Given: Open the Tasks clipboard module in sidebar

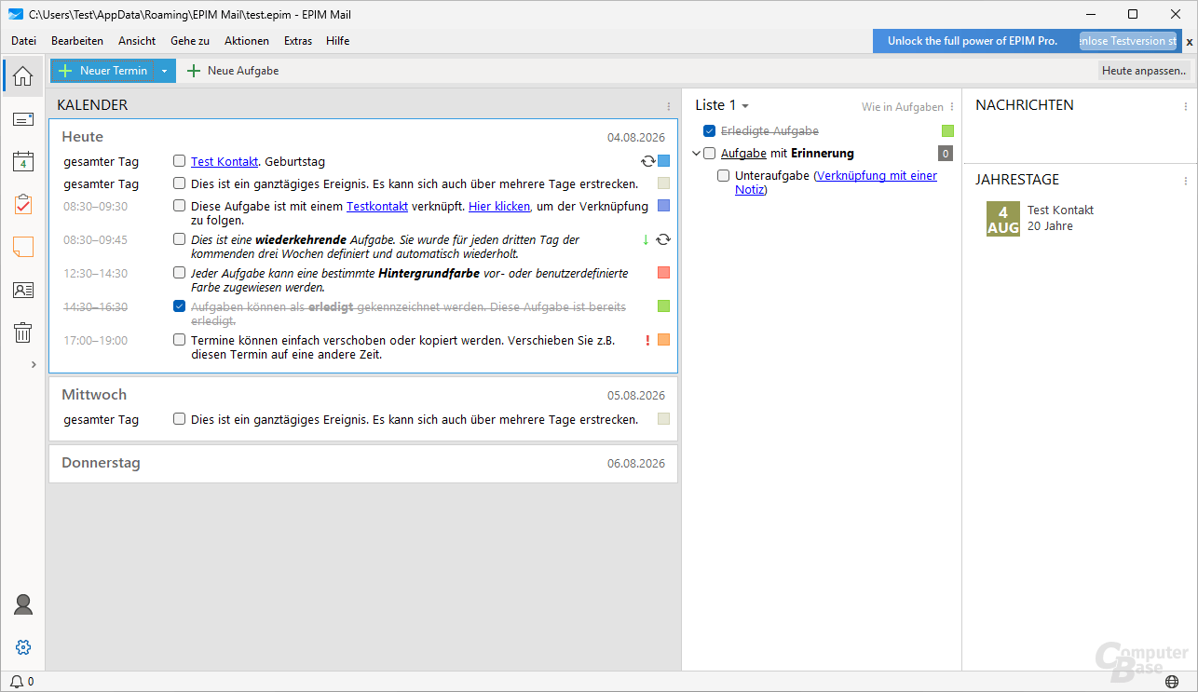Looking at the screenshot, I should [x=22, y=204].
